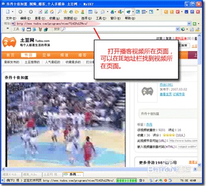The width and height of the screenshot is (206, 186).
Task: Click the star rating next to 评分
Action: [x=169, y=135]
